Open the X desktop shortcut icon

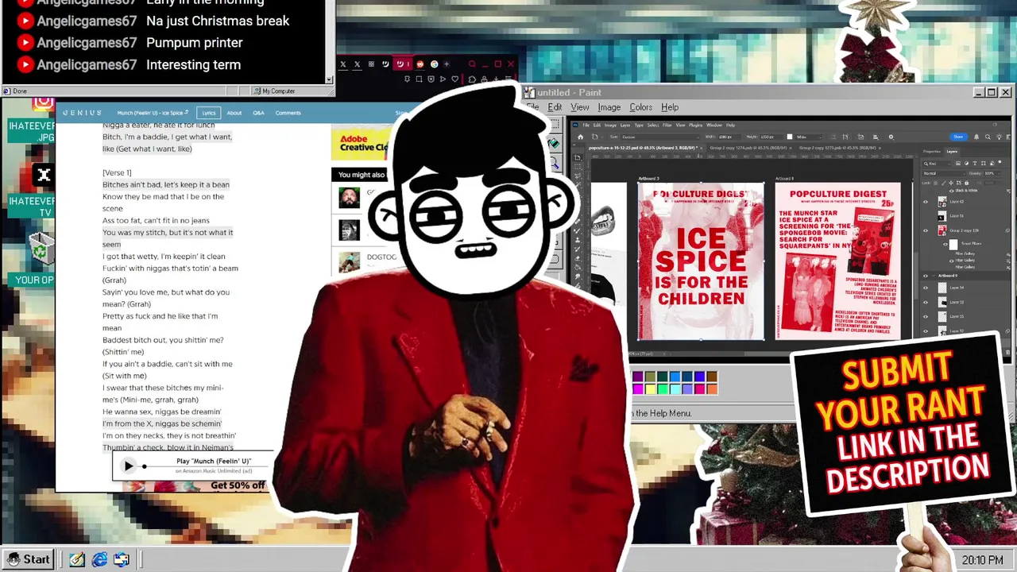click(x=43, y=175)
